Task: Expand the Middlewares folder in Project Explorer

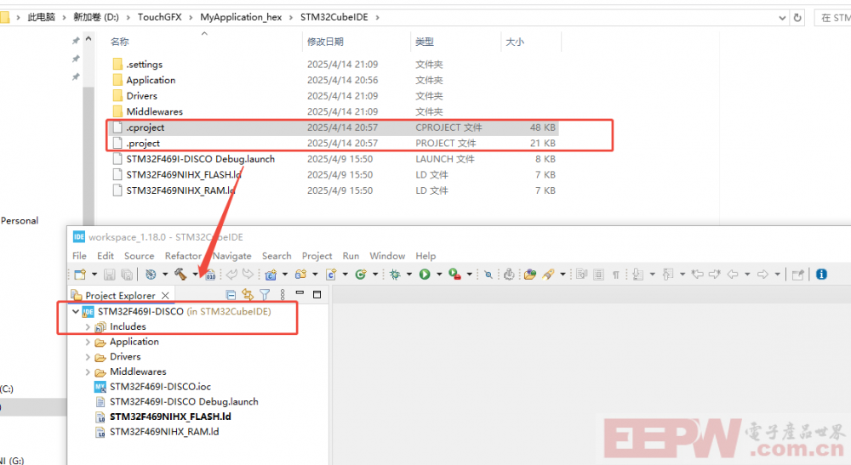Action: pos(88,371)
